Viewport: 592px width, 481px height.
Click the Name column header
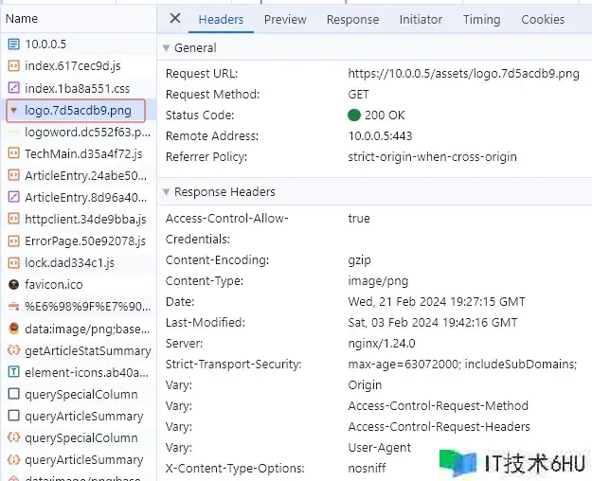(x=22, y=18)
